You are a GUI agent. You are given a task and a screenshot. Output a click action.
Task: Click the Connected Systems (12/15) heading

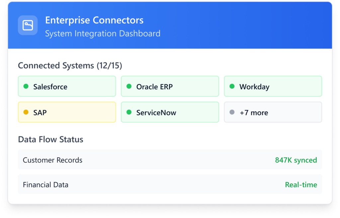coord(70,66)
